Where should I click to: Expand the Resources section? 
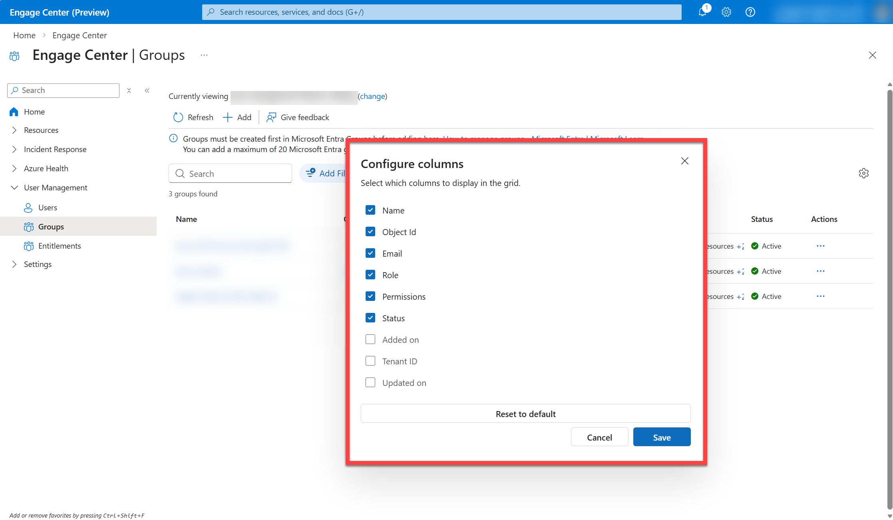pos(14,130)
